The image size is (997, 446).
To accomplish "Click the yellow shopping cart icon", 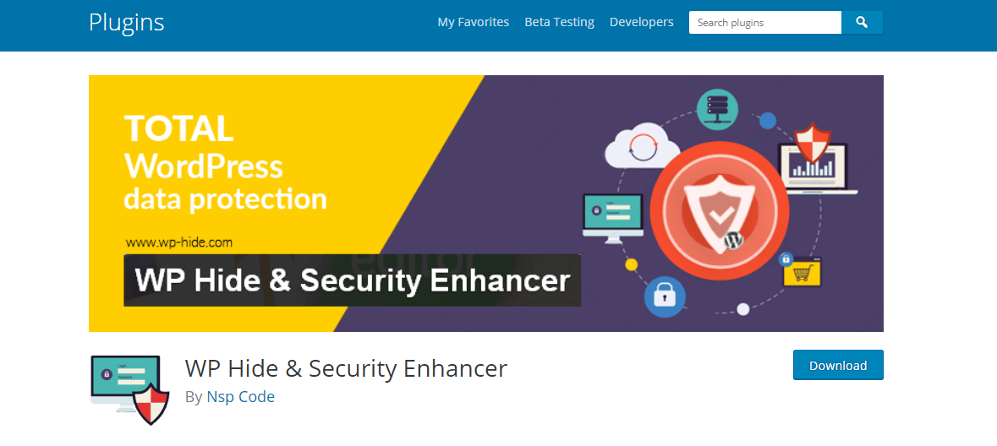I will [x=802, y=270].
